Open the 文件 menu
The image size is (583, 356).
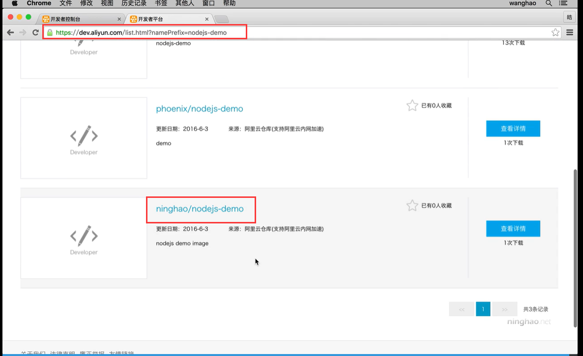[x=66, y=3]
